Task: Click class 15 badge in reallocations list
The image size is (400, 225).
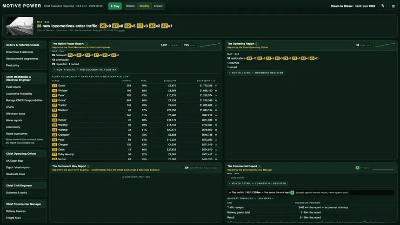Action: point(268,58)
